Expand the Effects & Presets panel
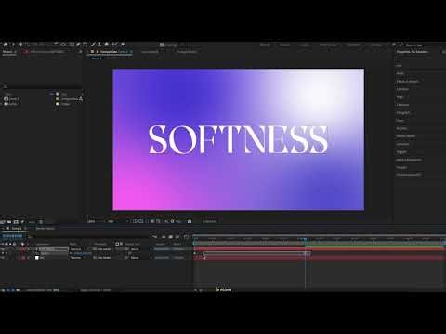The width and height of the screenshot is (446, 334). [408, 82]
